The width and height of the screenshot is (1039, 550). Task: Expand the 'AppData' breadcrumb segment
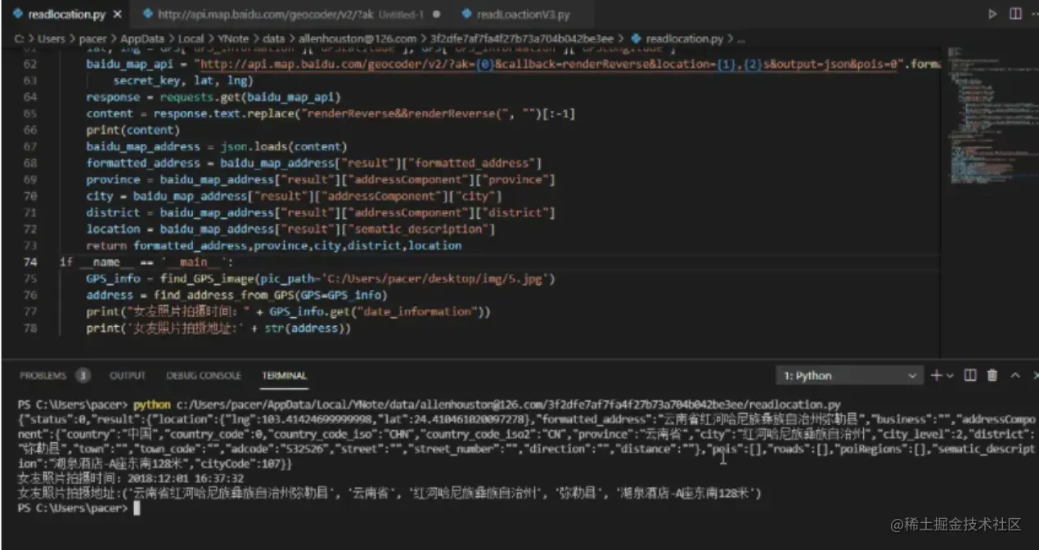pos(142,38)
